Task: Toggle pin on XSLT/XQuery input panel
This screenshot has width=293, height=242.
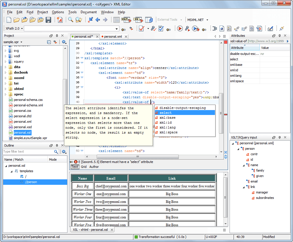Action: [x=280, y=137]
